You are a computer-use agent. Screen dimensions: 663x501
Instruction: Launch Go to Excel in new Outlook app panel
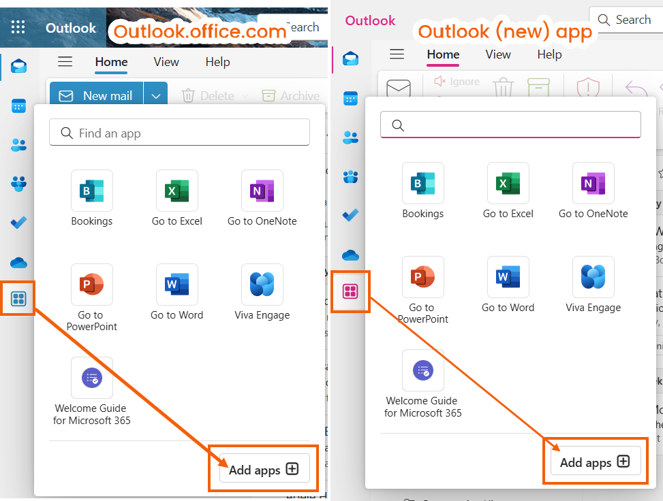coord(508,191)
